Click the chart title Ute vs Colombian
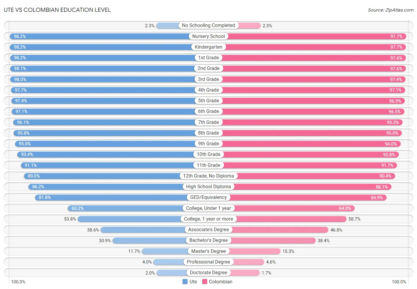The image size is (417, 289). (x=57, y=10)
